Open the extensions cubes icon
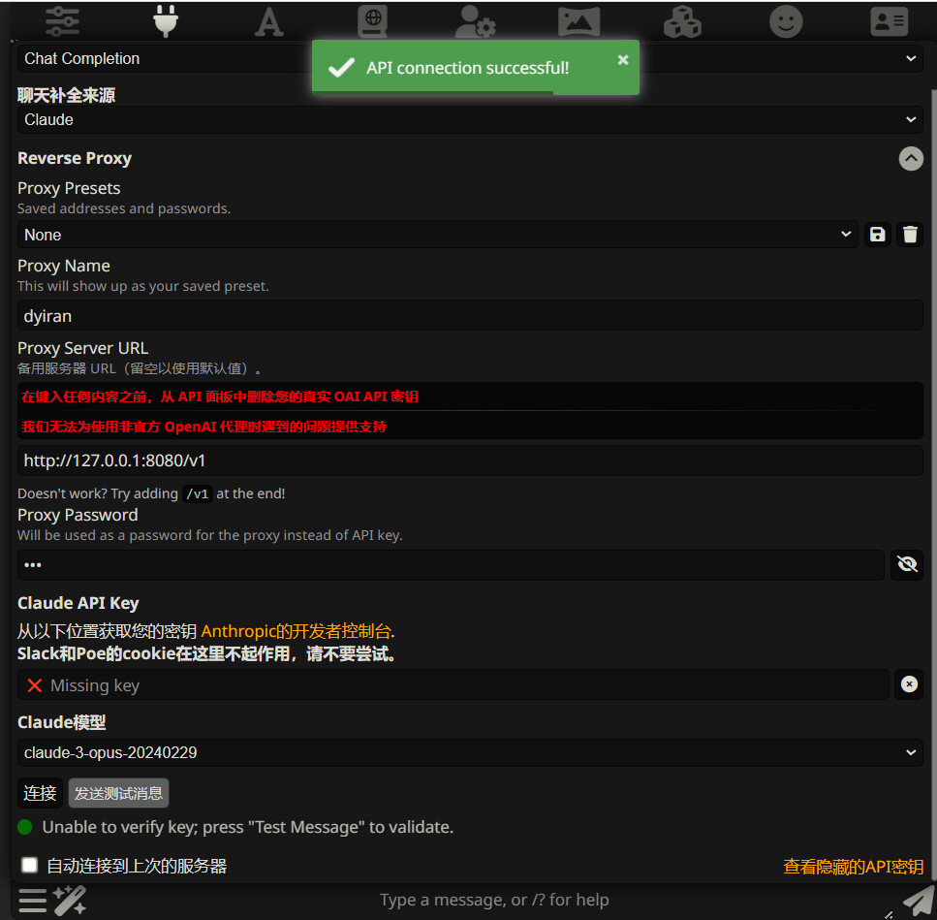937x920 pixels. pos(682,20)
